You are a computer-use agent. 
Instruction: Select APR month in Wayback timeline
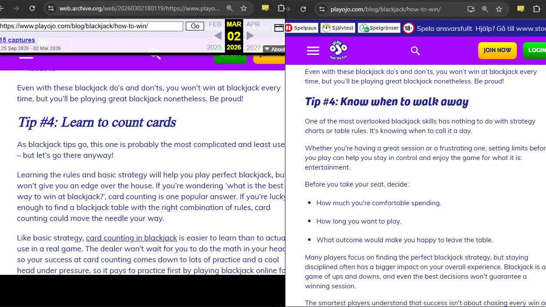tap(253, 24)
